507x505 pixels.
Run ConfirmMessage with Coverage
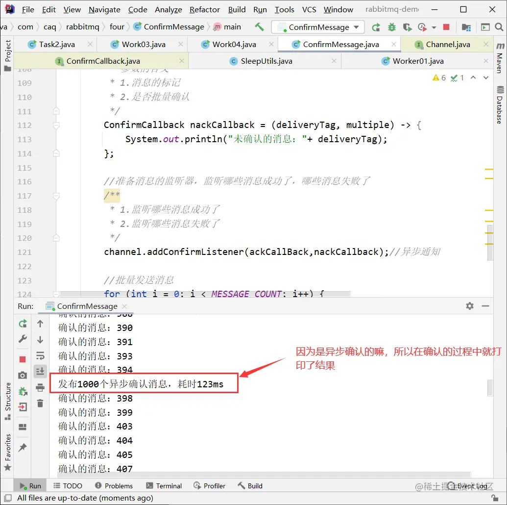tap(407, 27)
